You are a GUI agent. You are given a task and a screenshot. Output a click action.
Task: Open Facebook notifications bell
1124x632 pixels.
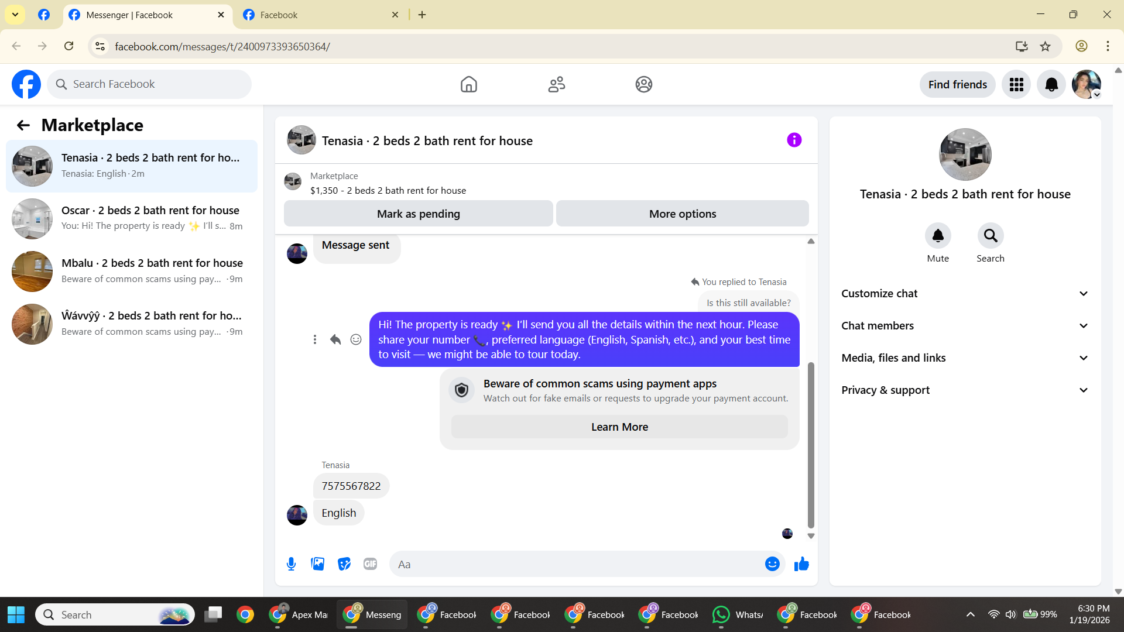(x=1051, y=84)
